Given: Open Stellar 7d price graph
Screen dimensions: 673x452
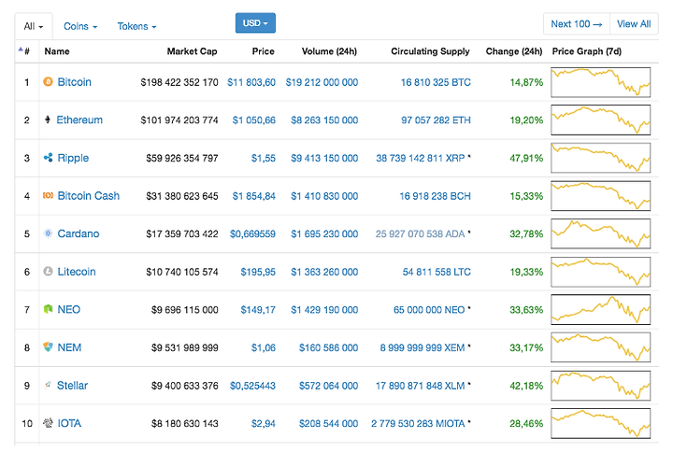Looking at the screenshot, I should (601, 386).
